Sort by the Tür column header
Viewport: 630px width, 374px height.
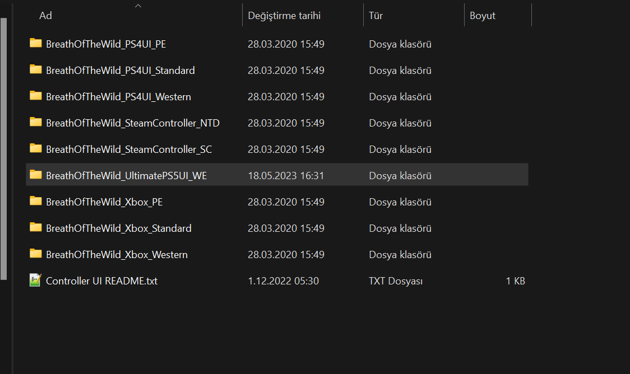pyautogui.click(x=376, y=16)
